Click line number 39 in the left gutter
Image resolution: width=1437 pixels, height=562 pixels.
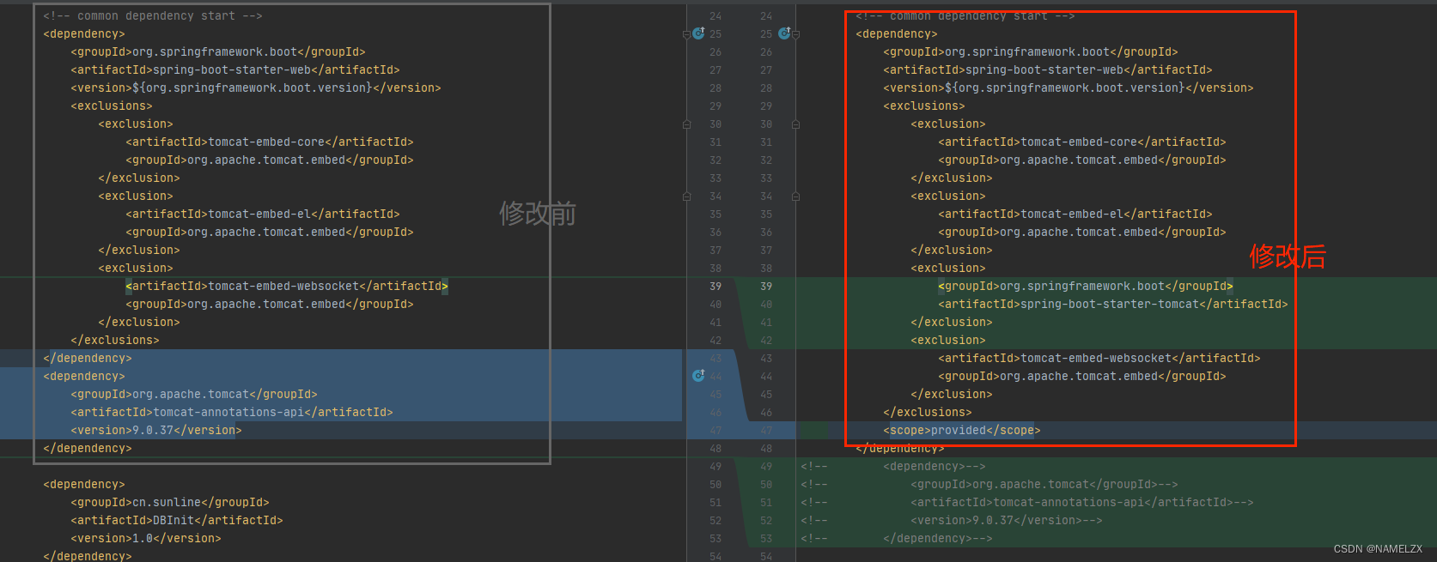click(715, 287)
